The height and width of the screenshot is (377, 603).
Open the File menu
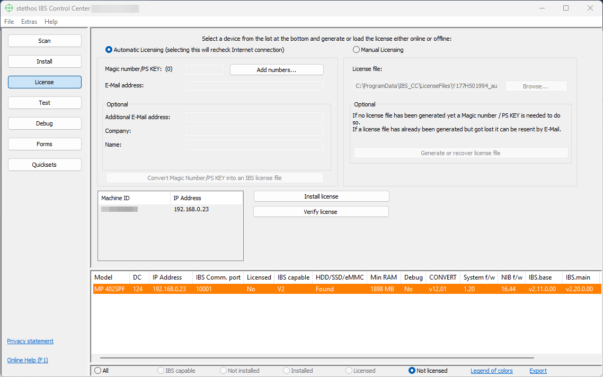click(9, 22)
